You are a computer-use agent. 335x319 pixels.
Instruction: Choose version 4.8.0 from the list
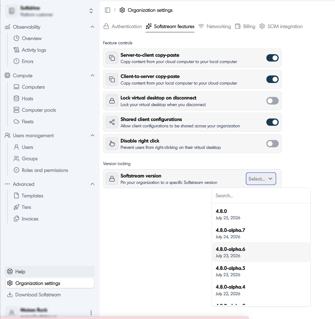261,214
